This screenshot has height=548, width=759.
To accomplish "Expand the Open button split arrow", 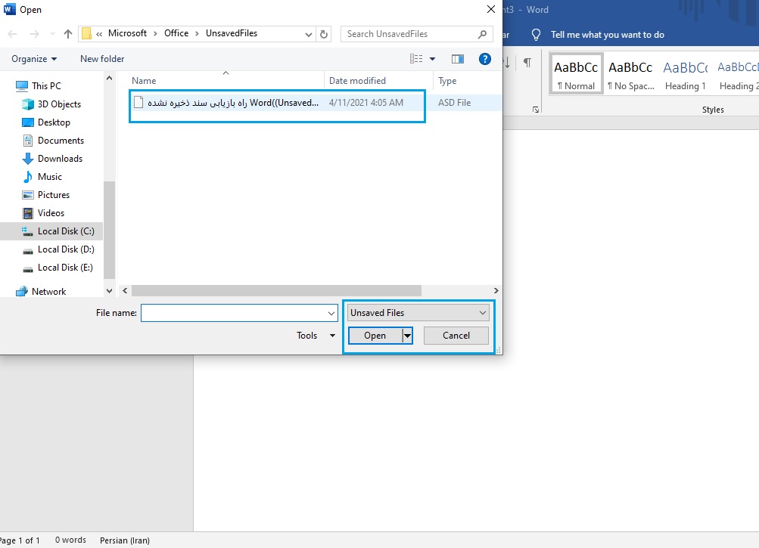I will pyautogui.click(x=408, y=336).
